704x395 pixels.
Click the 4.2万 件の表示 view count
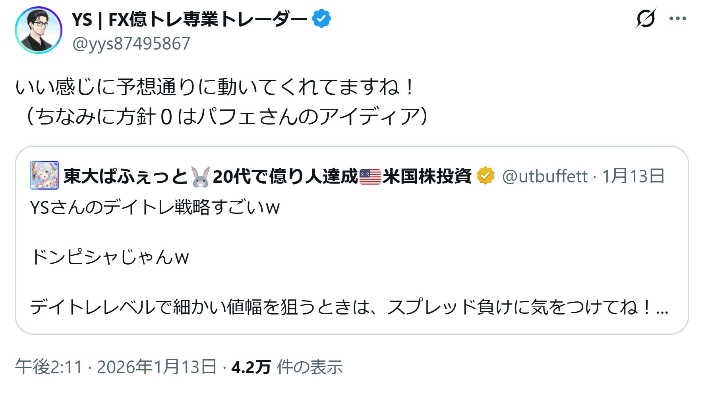(287, 367)
